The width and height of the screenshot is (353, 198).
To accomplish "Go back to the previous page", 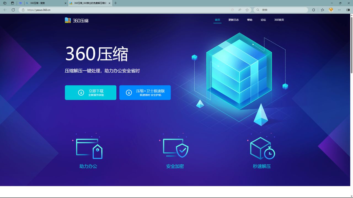I will click(x=5, y=10).
